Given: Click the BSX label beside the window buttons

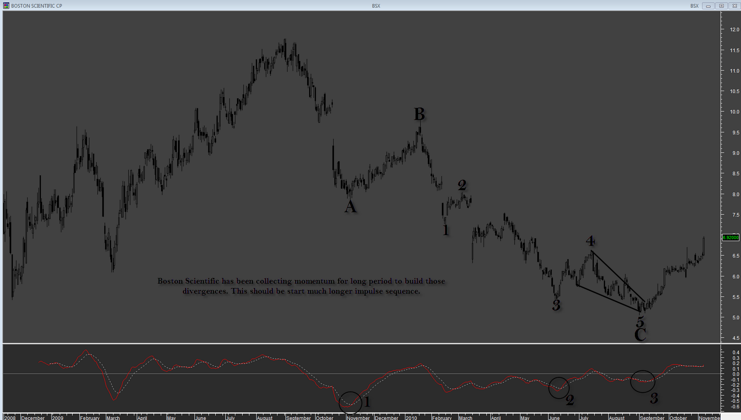Looking at the screenshot, I should (x=695, y=6).
